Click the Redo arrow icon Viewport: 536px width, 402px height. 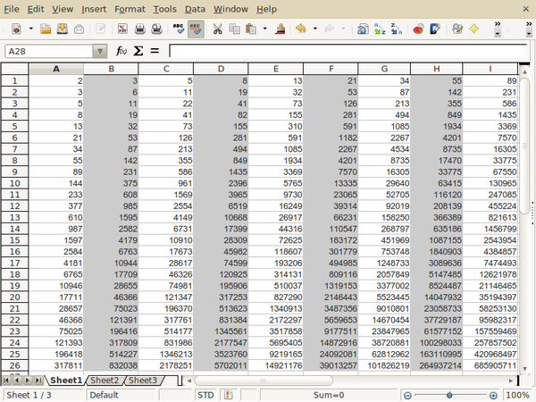(329, 29)
